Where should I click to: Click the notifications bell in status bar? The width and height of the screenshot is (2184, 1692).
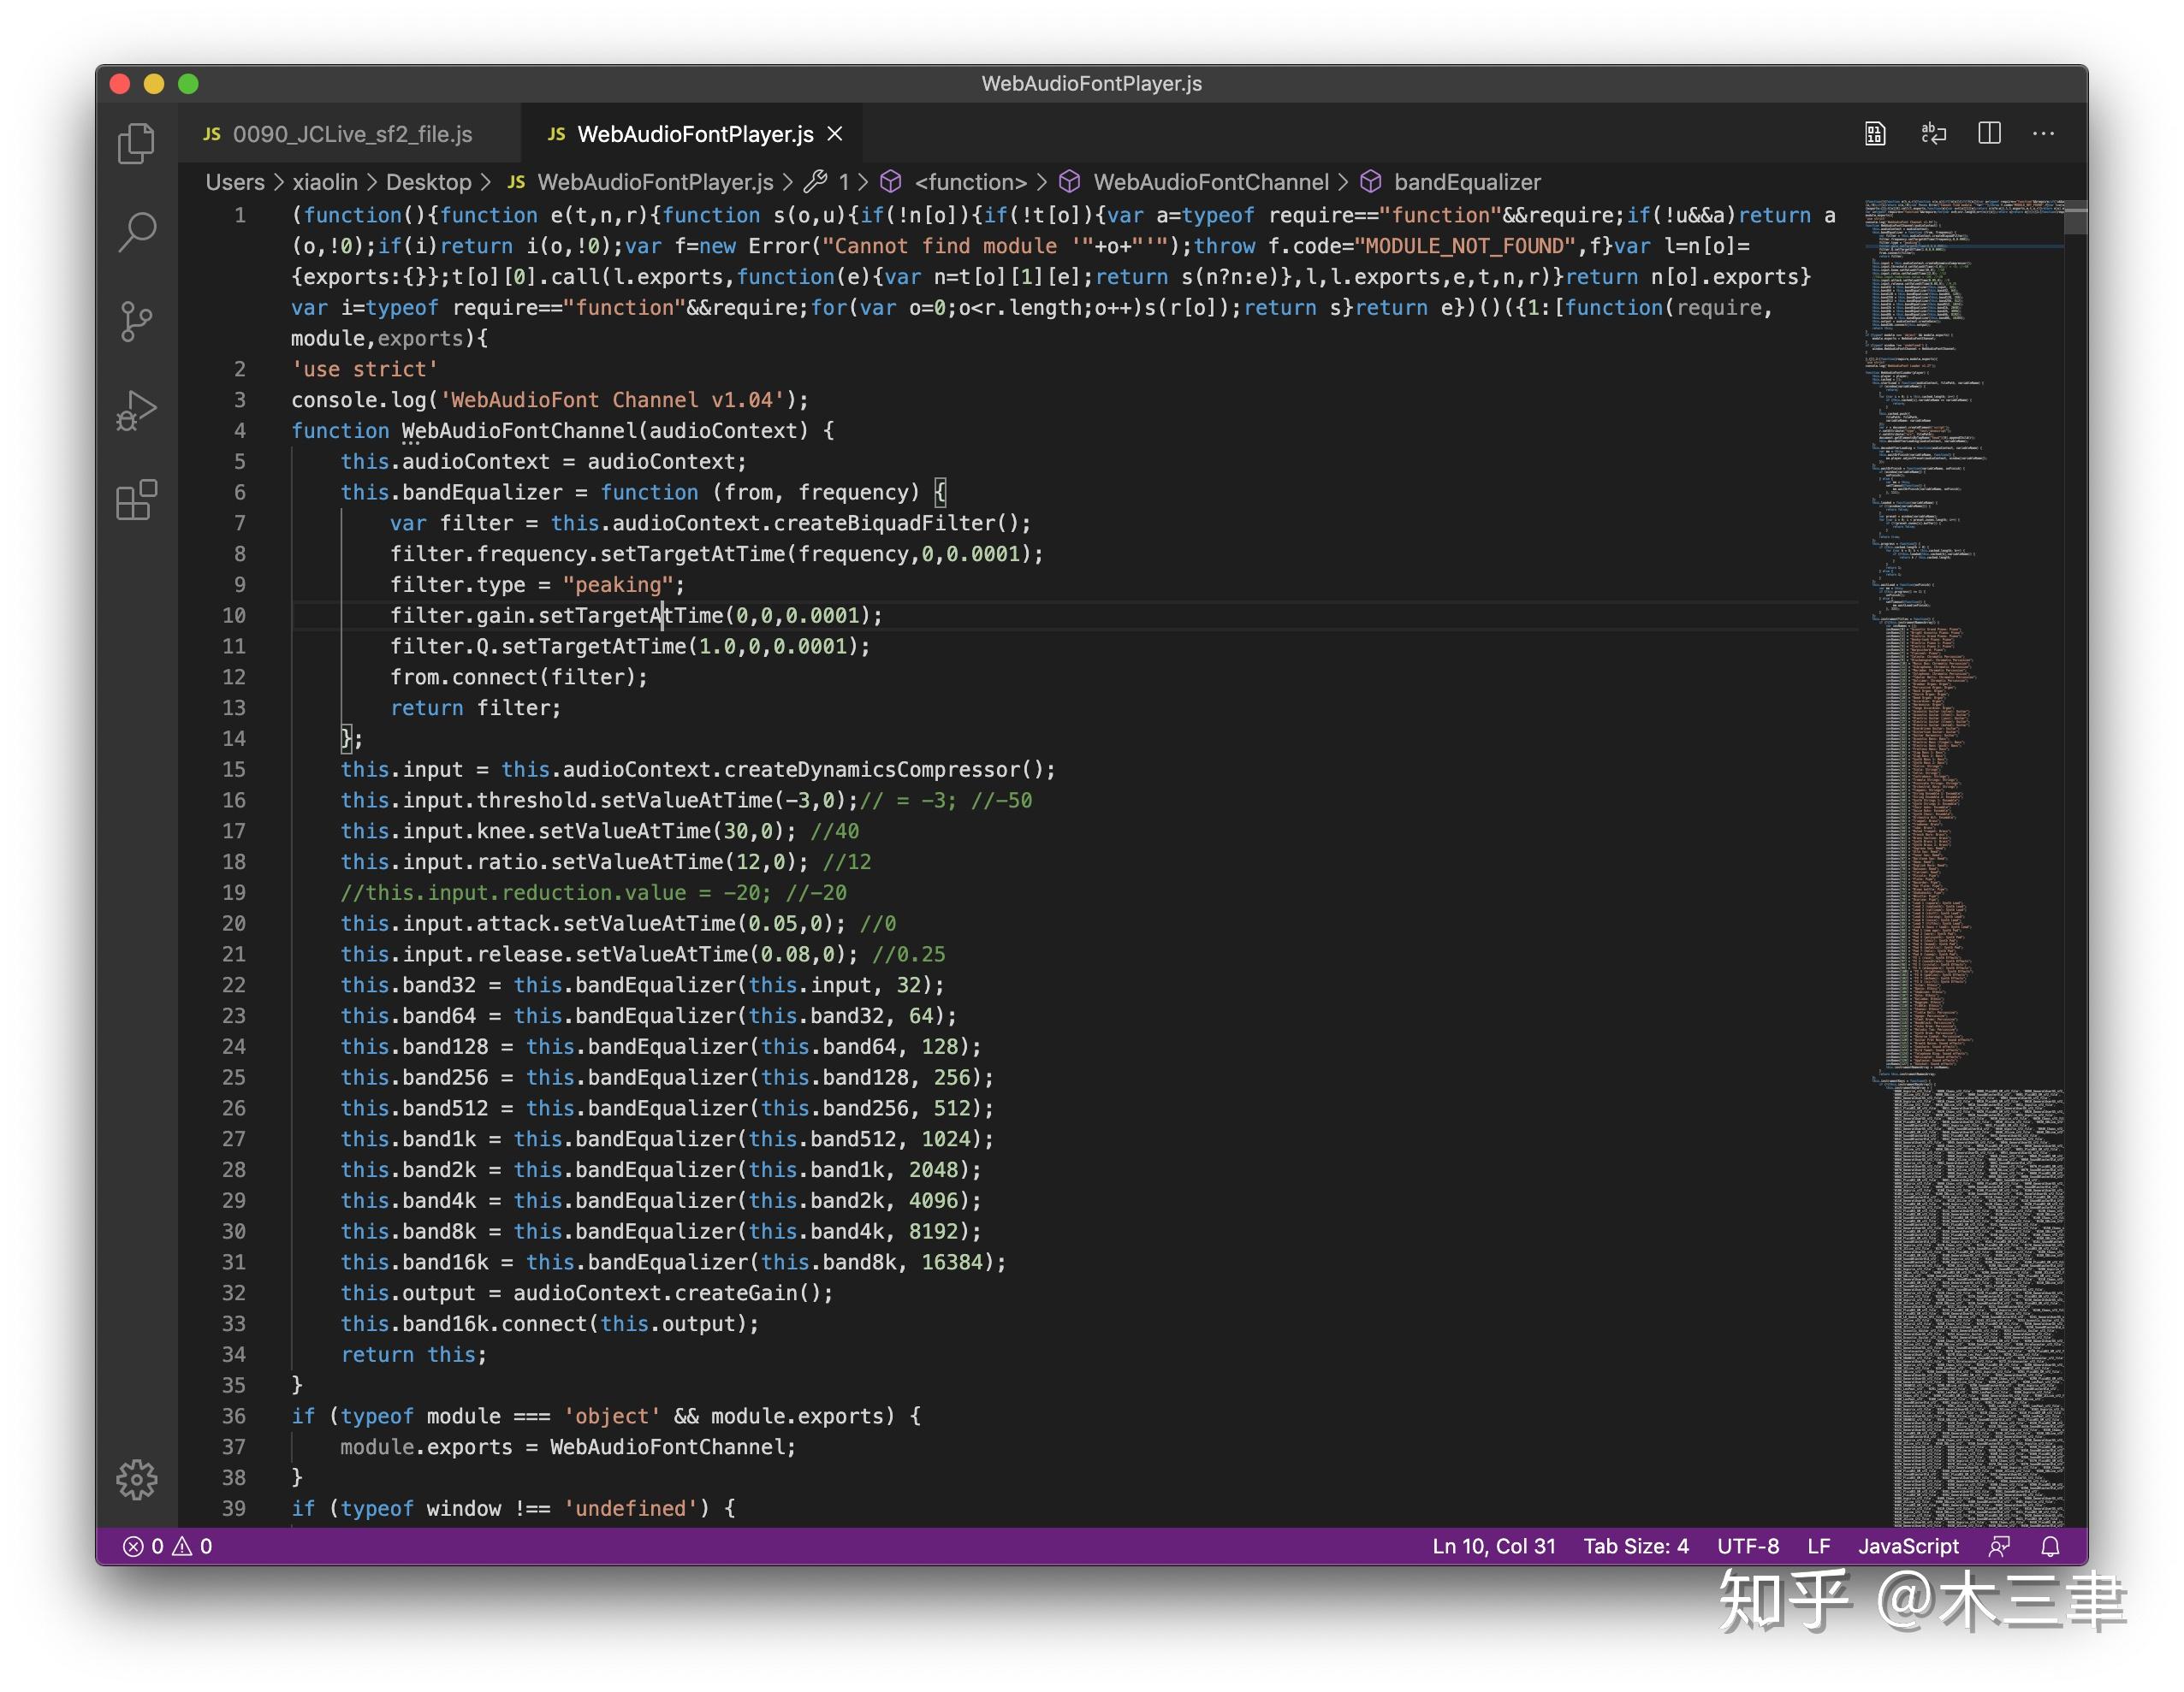point(2050,1546)
